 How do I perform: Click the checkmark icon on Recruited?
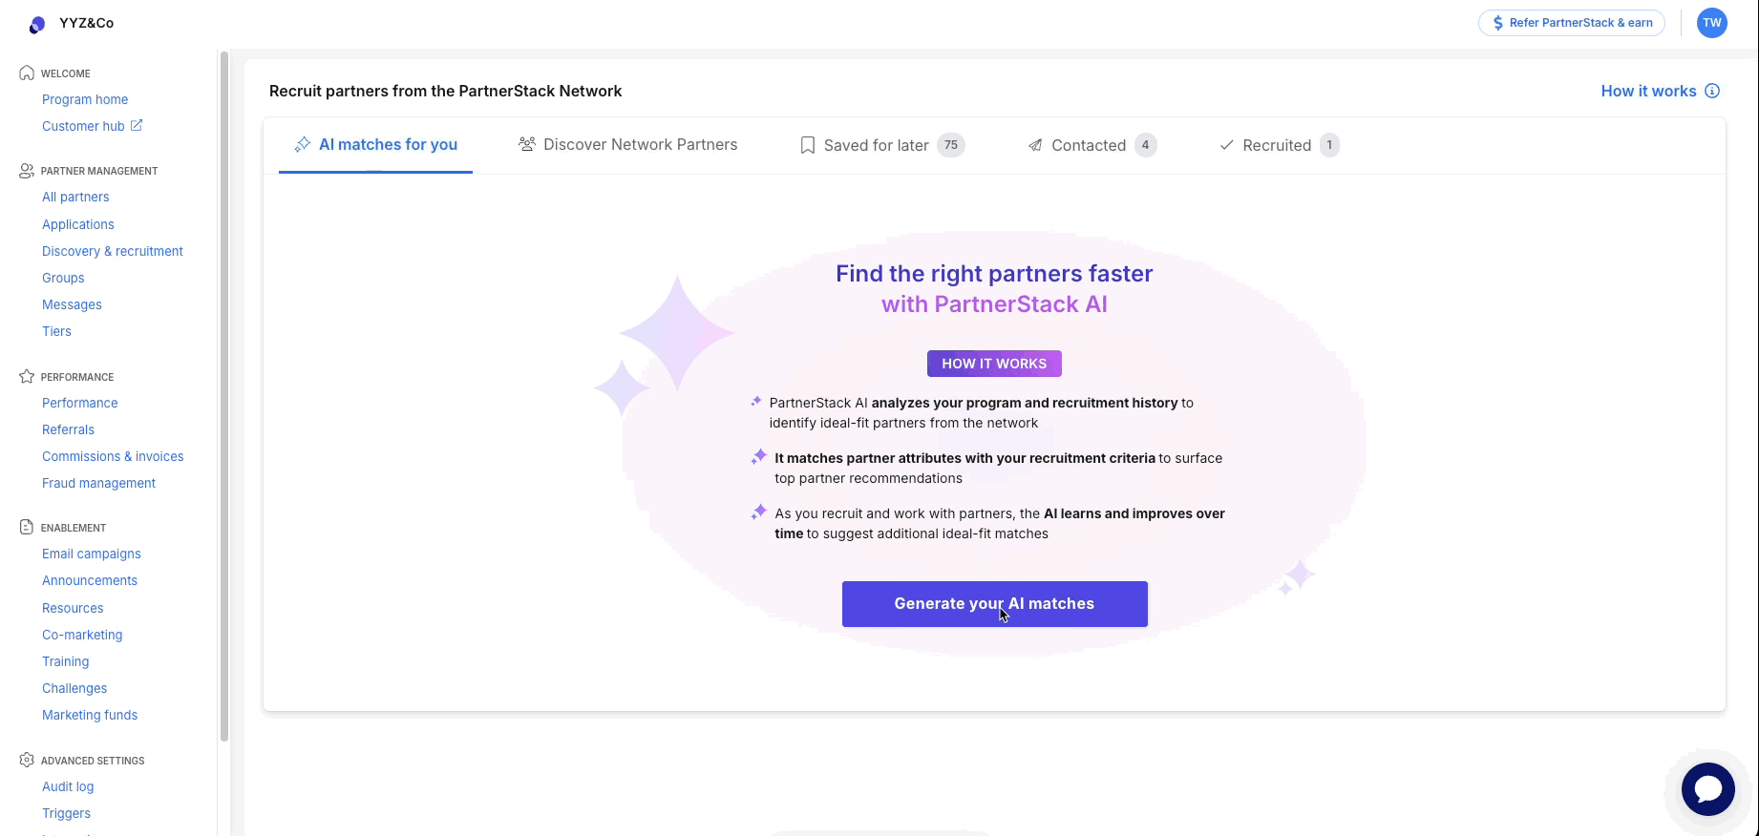click(x=1226, y=145)
